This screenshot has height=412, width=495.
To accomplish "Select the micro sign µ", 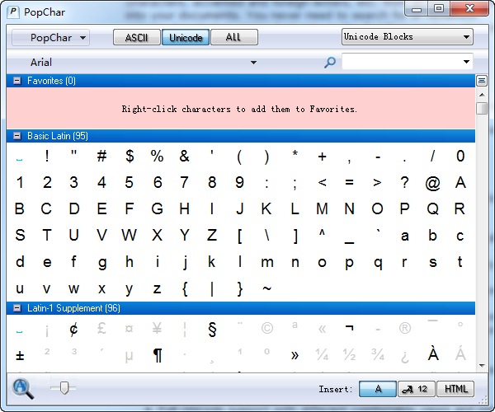I will coord(130,357).
